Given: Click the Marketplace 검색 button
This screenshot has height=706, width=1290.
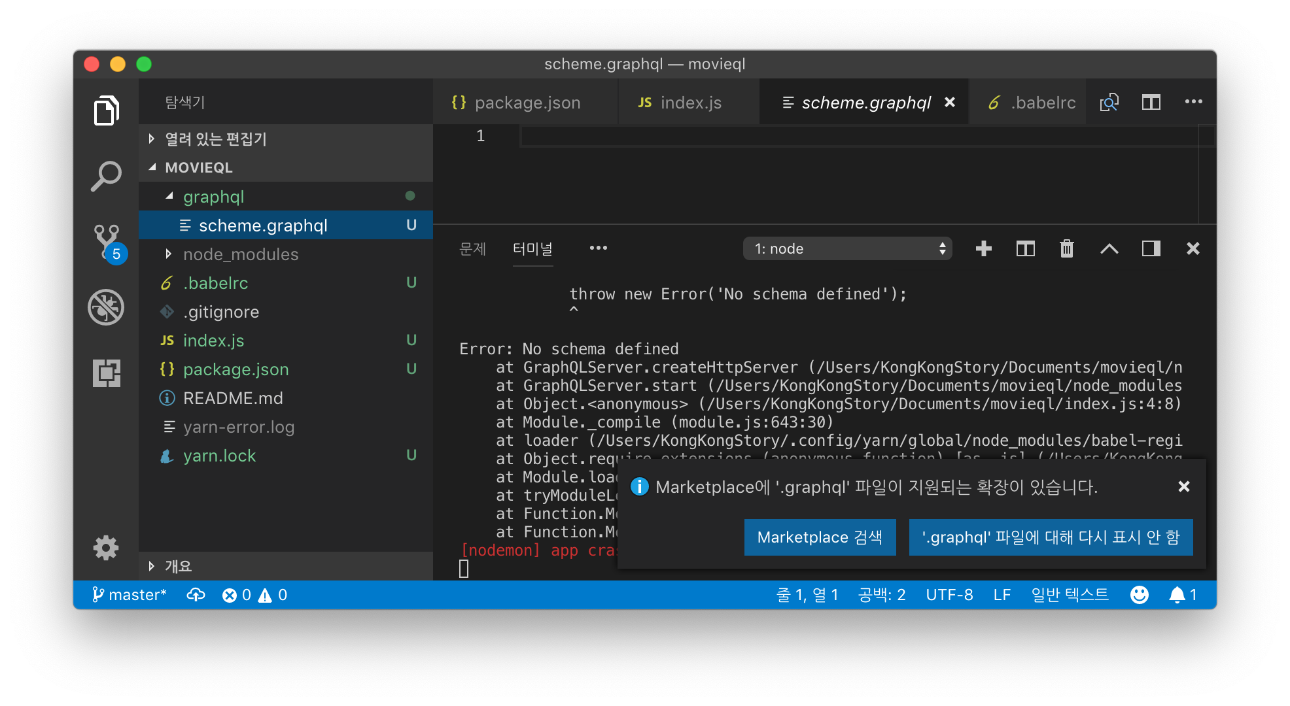Looking at the screenshot, I should pyautogui.click(x=820, y=537).
